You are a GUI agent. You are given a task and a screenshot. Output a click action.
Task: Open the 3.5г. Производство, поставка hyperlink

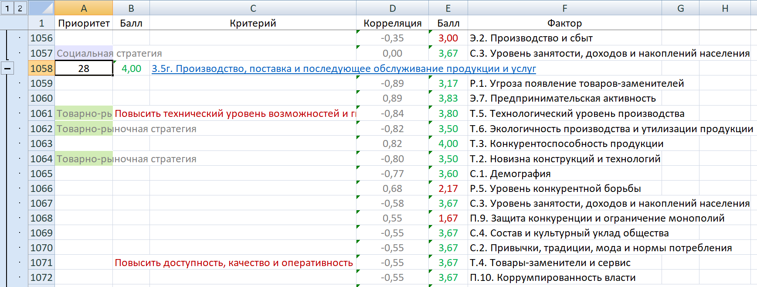tap(343, 68)
